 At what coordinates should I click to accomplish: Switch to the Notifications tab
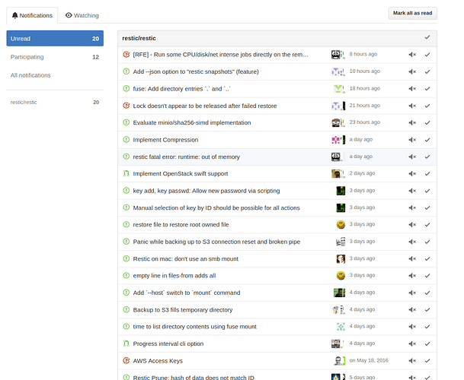(x=32, y=15)
